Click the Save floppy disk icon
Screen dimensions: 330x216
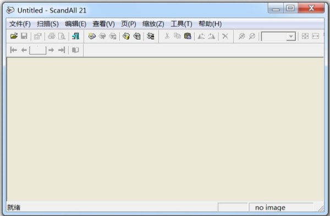(x=24, y=36)
